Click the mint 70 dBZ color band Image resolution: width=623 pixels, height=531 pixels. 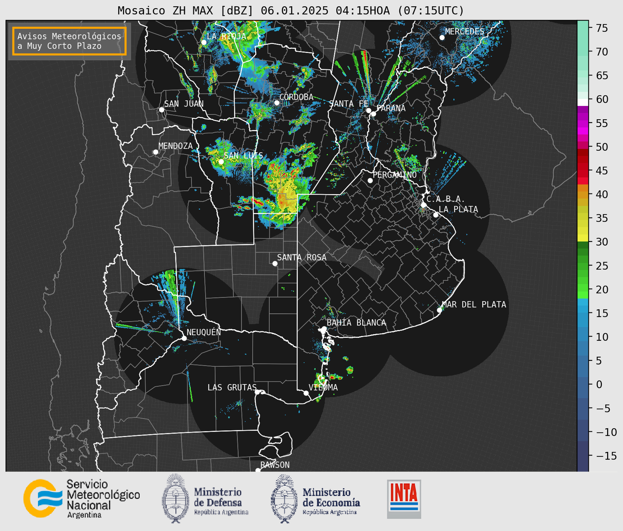coord(583,52)
